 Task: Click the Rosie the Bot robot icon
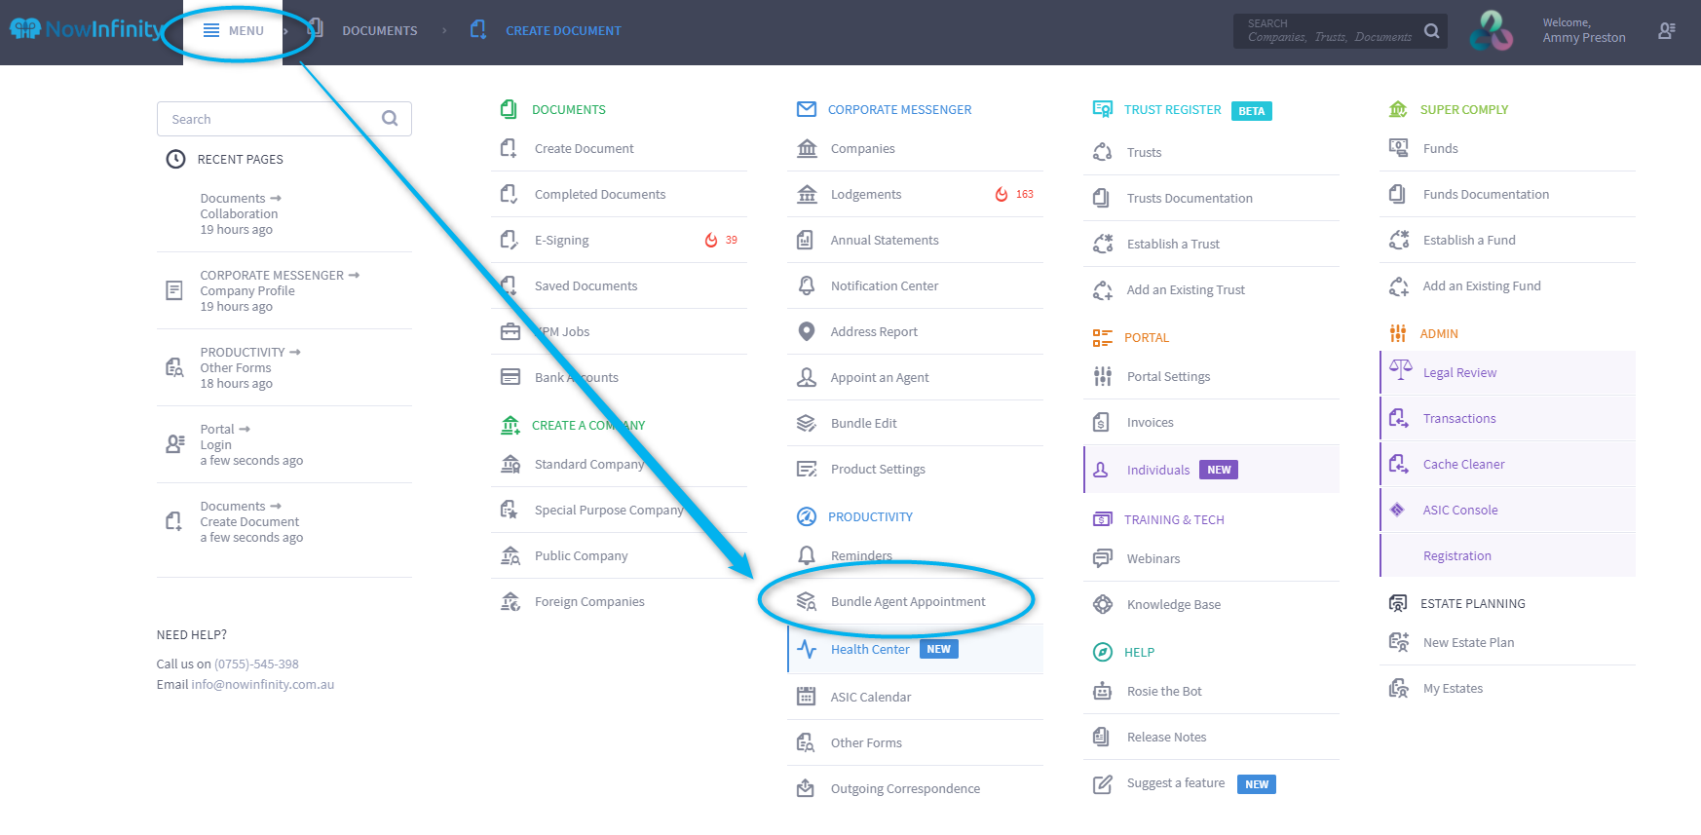point(1102,692)
